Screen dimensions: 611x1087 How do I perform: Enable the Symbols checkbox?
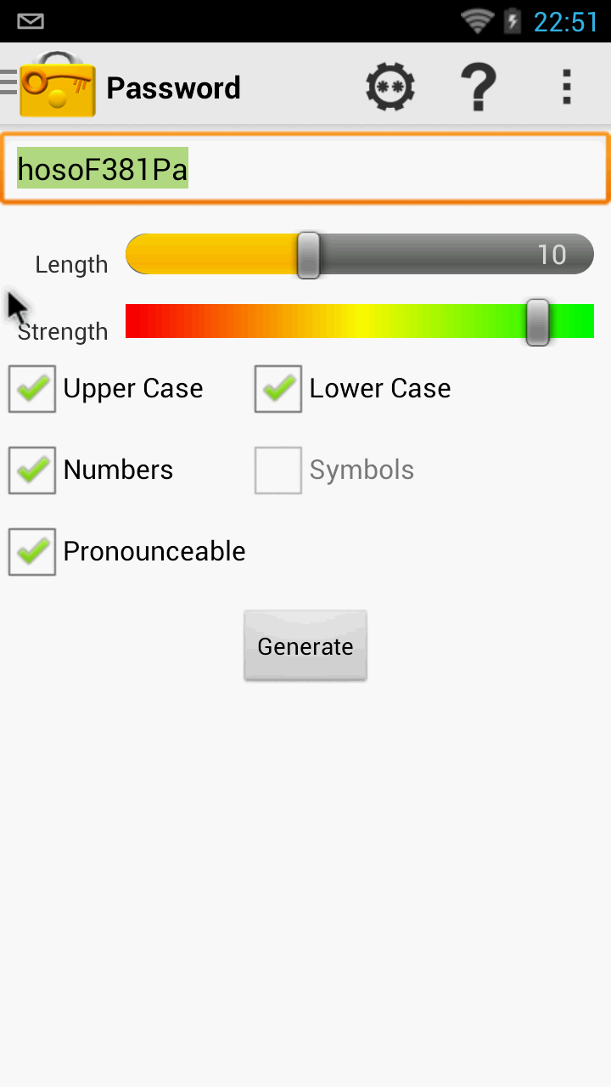coord(277,470)
